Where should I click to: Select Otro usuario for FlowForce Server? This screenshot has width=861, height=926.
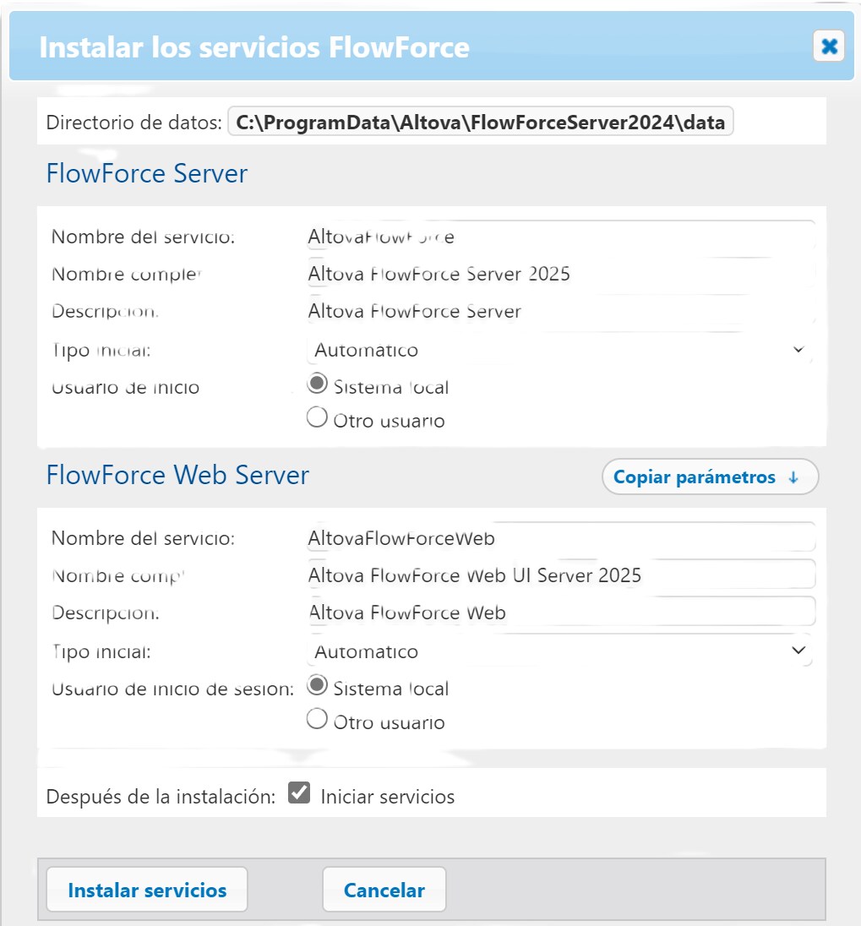tap(317, 417)
